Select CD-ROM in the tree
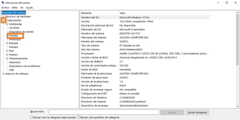Image resolution: width=240 pixels, height=120 pixels. click(x=14, y=28)
